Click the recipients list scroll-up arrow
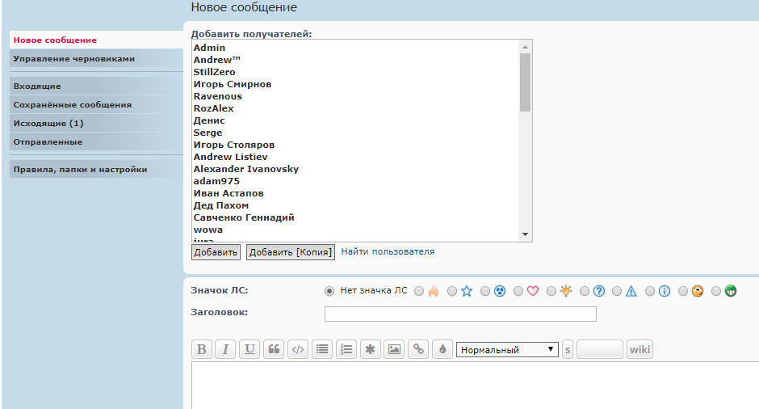This screenshot has width=759, height=409. point(525,47)
